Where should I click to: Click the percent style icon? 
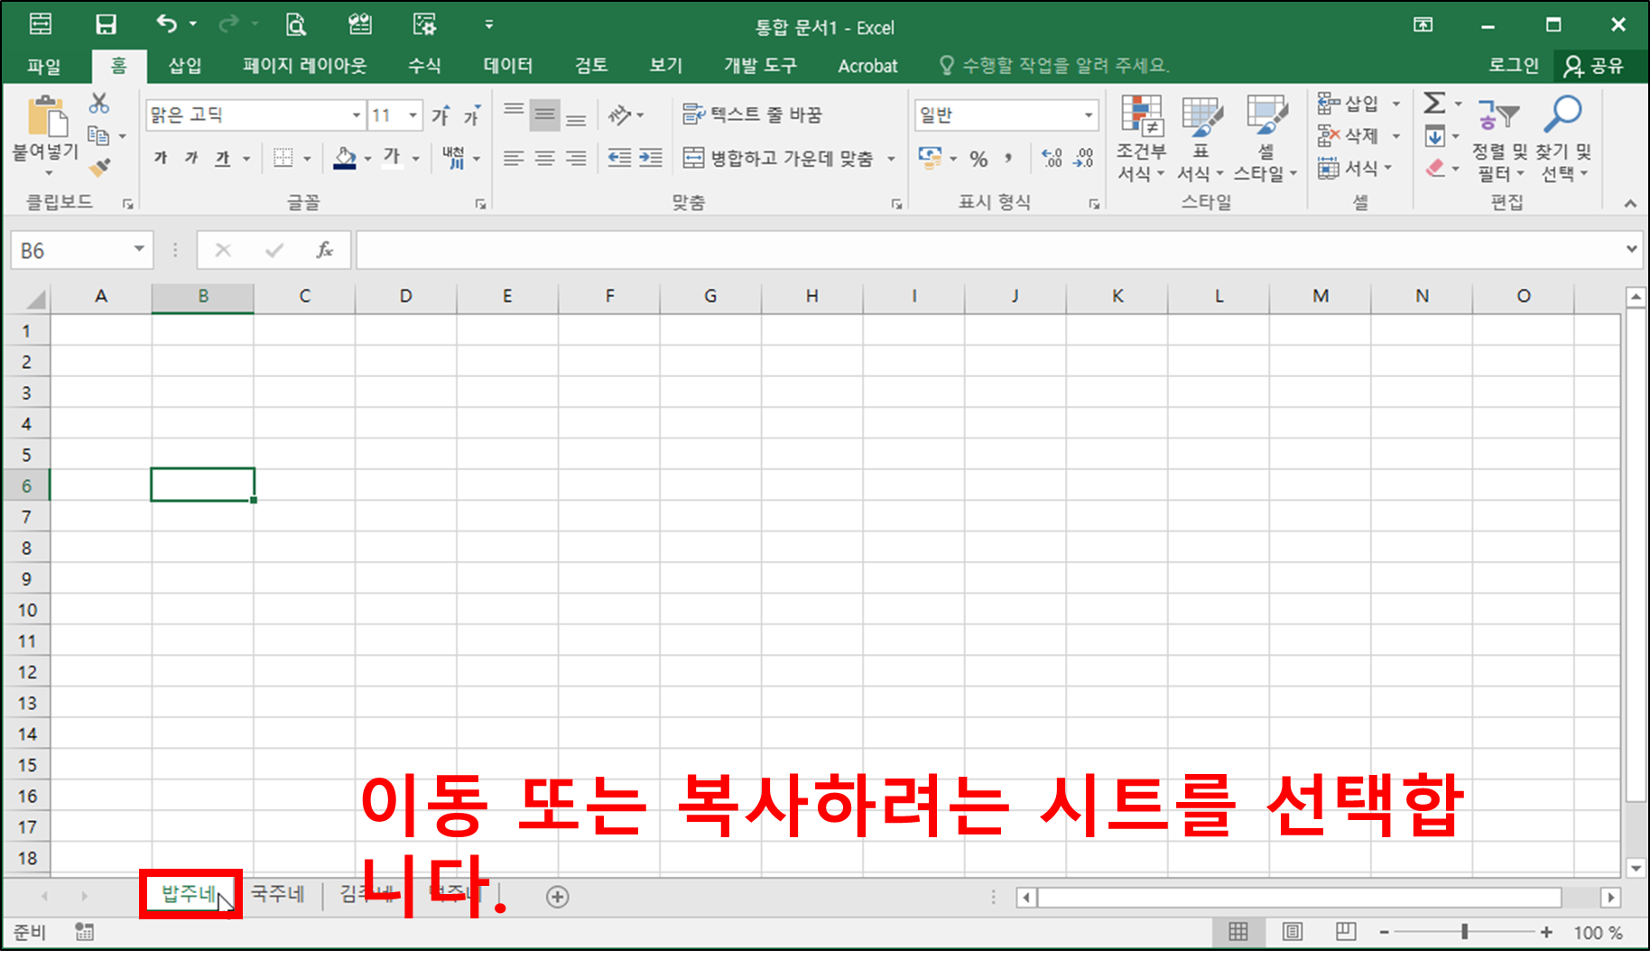click(978, 159)
